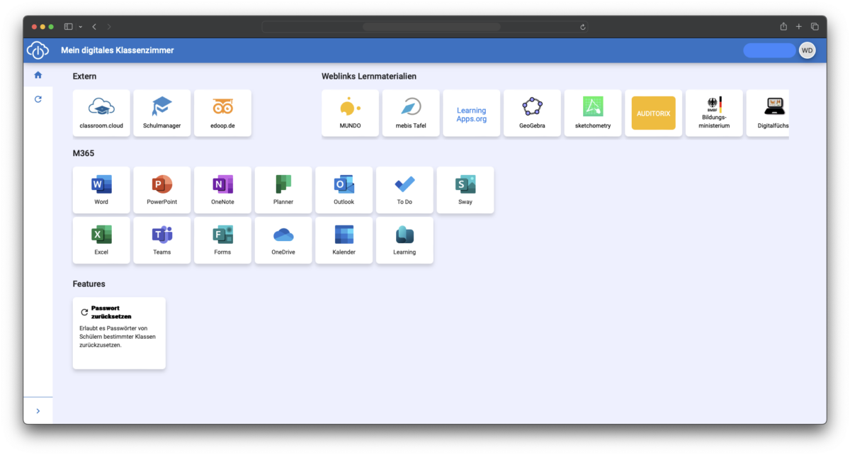
Task: Open the Kalender app
Action: [344, 240]
